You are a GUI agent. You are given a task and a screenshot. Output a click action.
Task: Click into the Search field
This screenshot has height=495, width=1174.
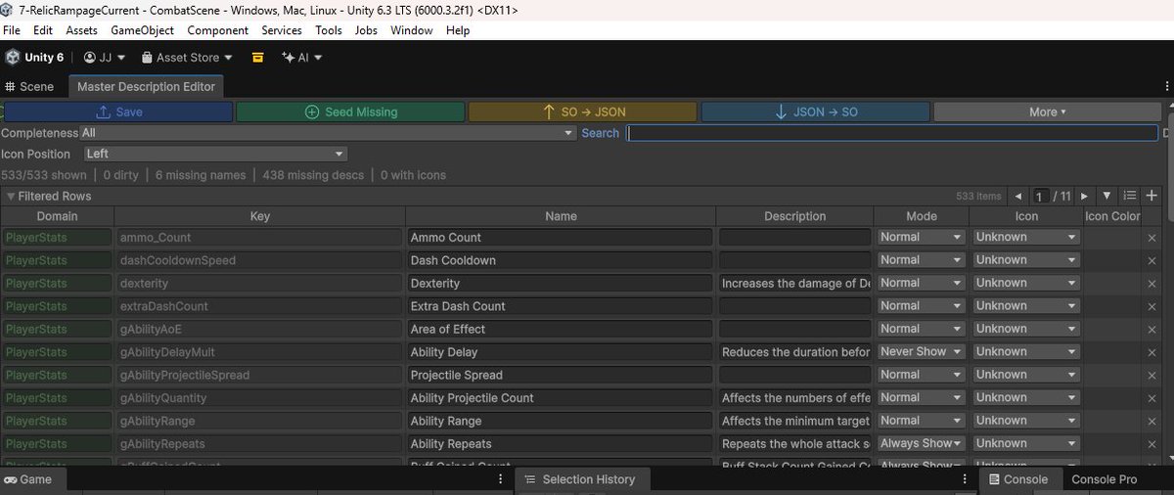tap(891, 133)
